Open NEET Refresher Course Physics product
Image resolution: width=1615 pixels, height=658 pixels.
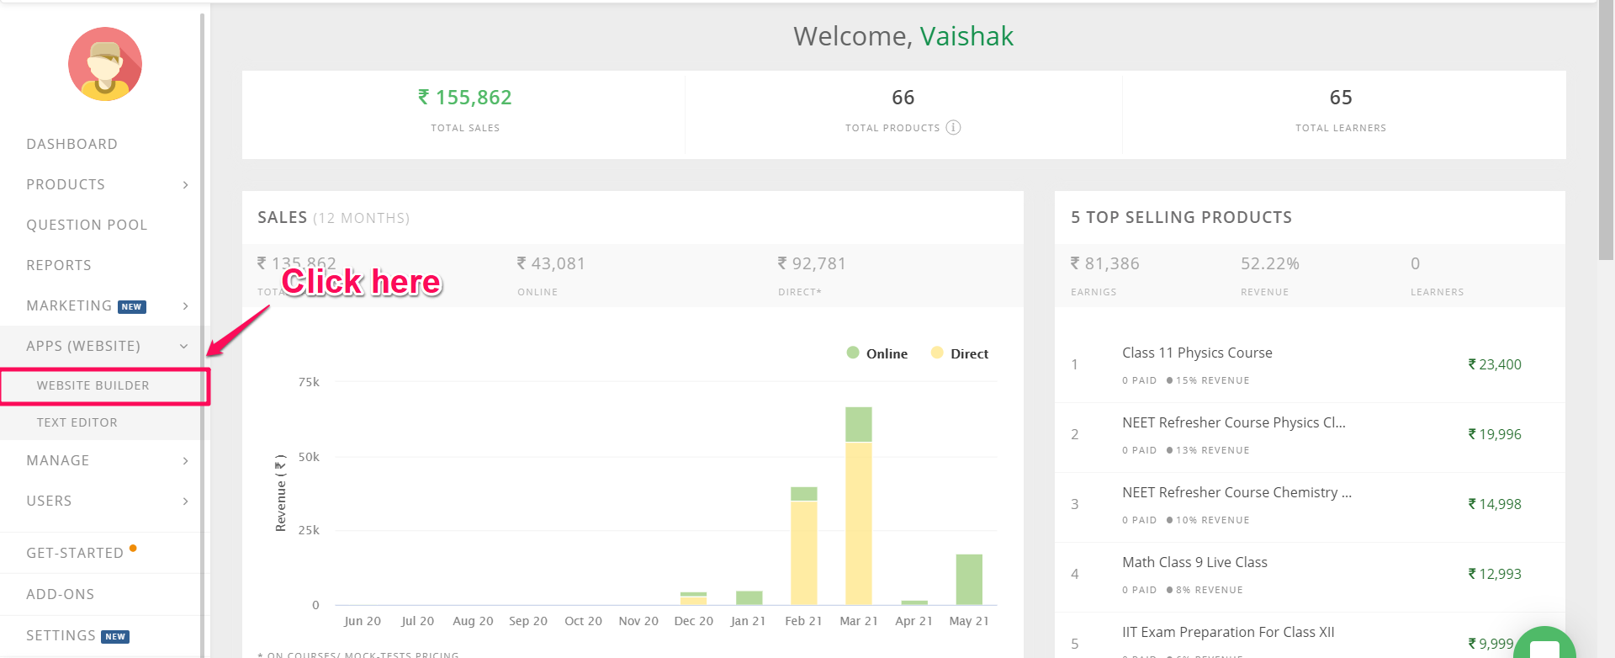click(x=1234, y=422)
